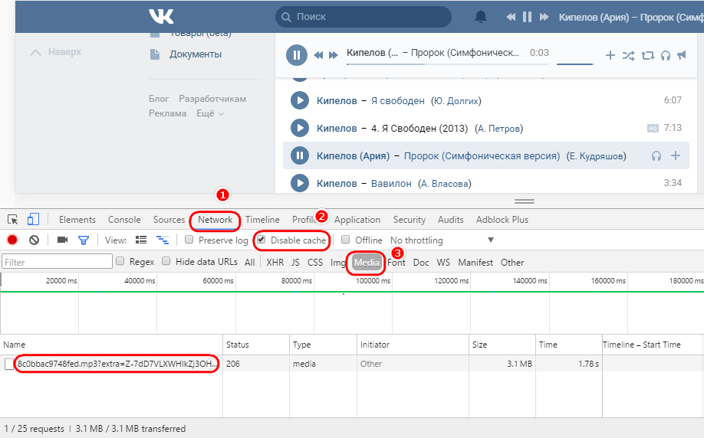Enable the Offline checkbox
Viewport: 704px width, 438px height.
[x=345, y=240]
